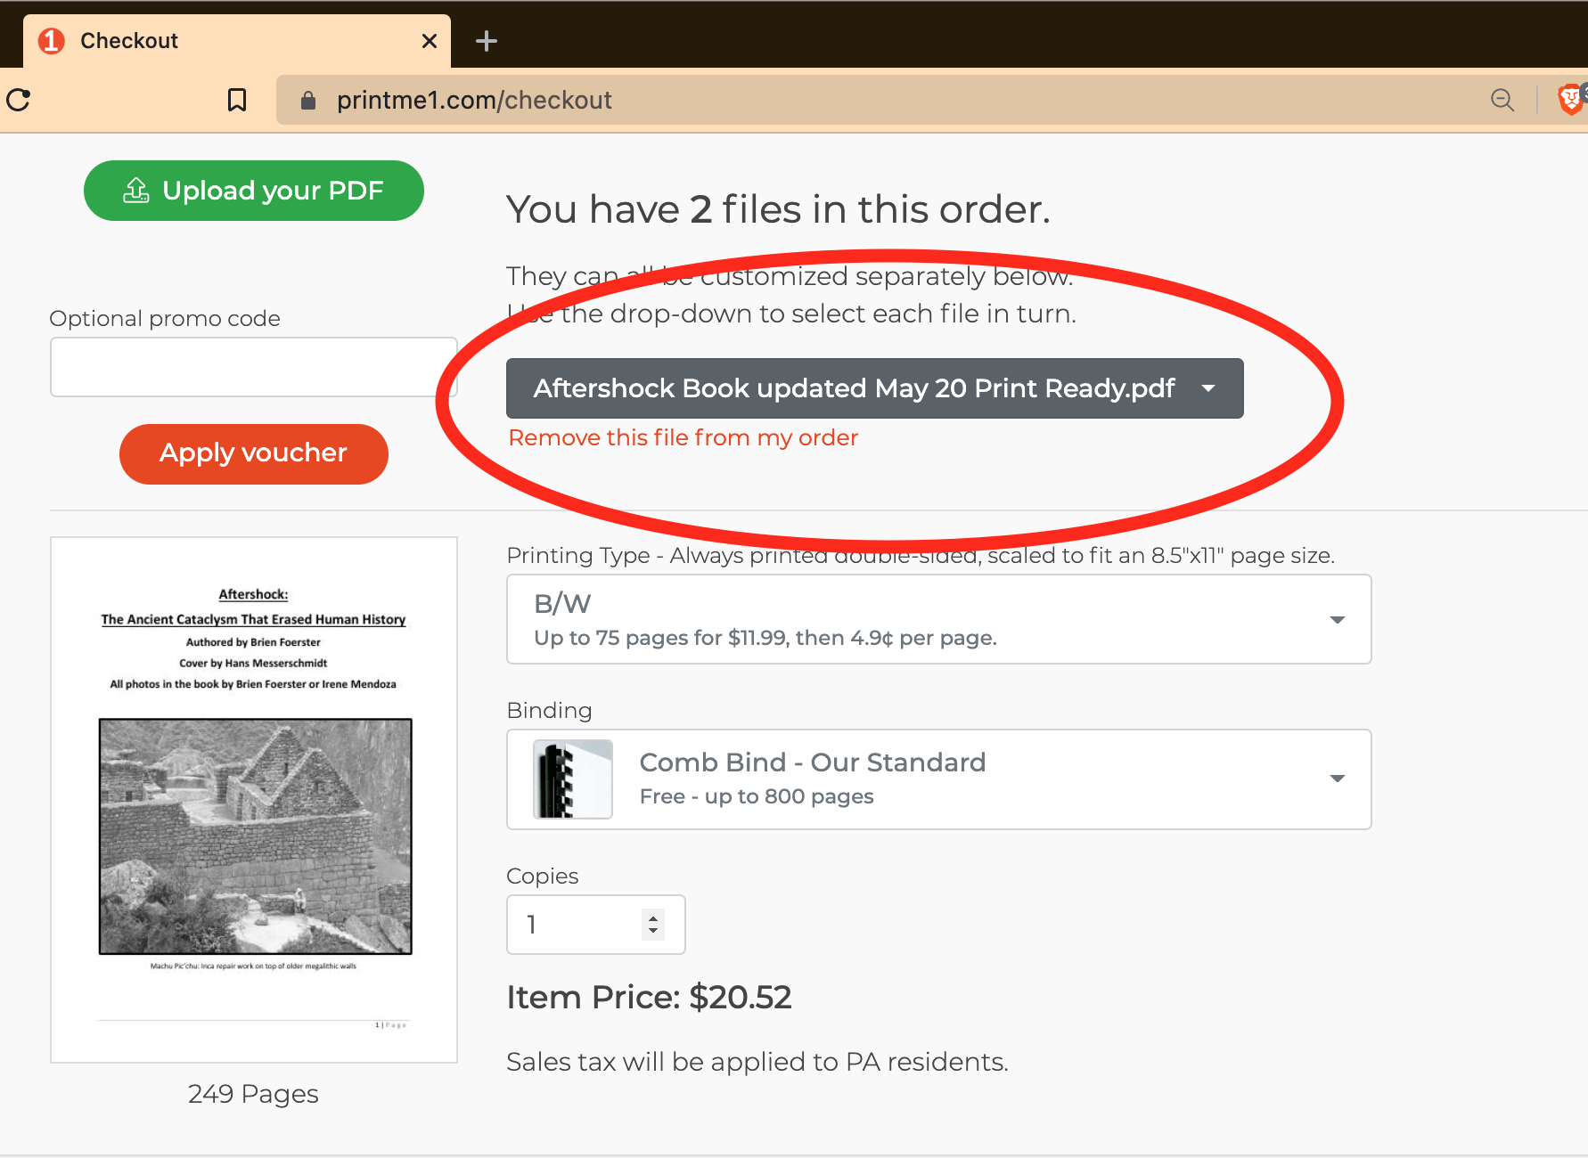
Task: Click the comb binding thumbnail image
Action: coord(573,779)
